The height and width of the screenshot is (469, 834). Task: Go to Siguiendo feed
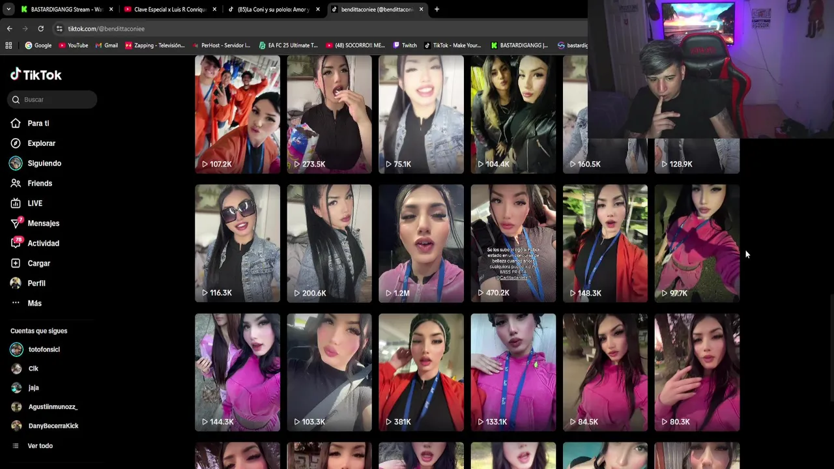36,163
